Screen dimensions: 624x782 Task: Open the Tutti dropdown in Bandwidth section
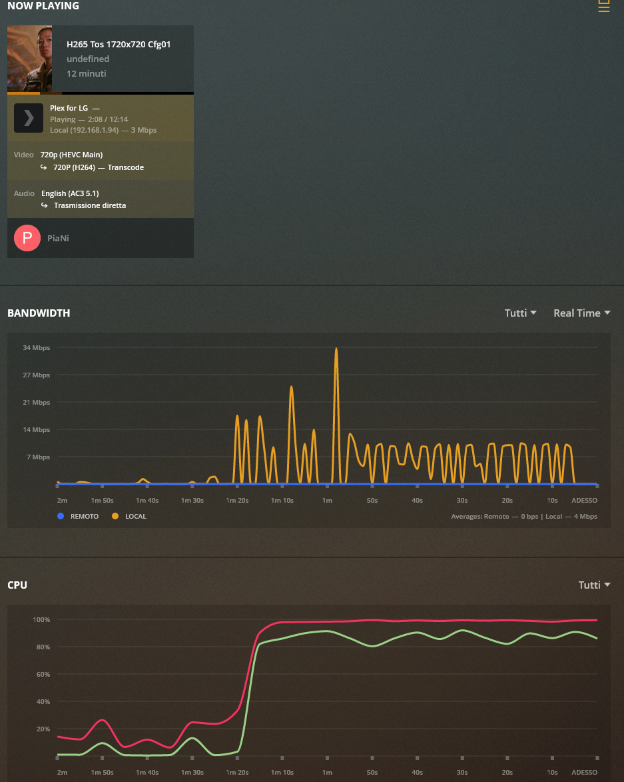point(520,313)
